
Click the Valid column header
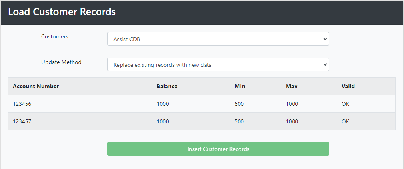point(366,86)
